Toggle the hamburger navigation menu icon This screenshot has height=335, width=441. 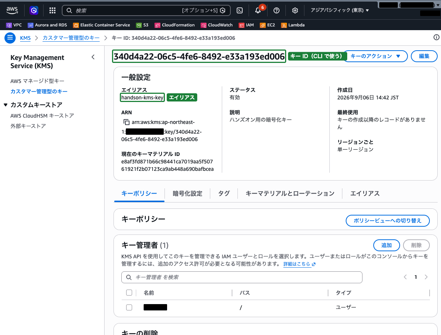pos(10,38)
